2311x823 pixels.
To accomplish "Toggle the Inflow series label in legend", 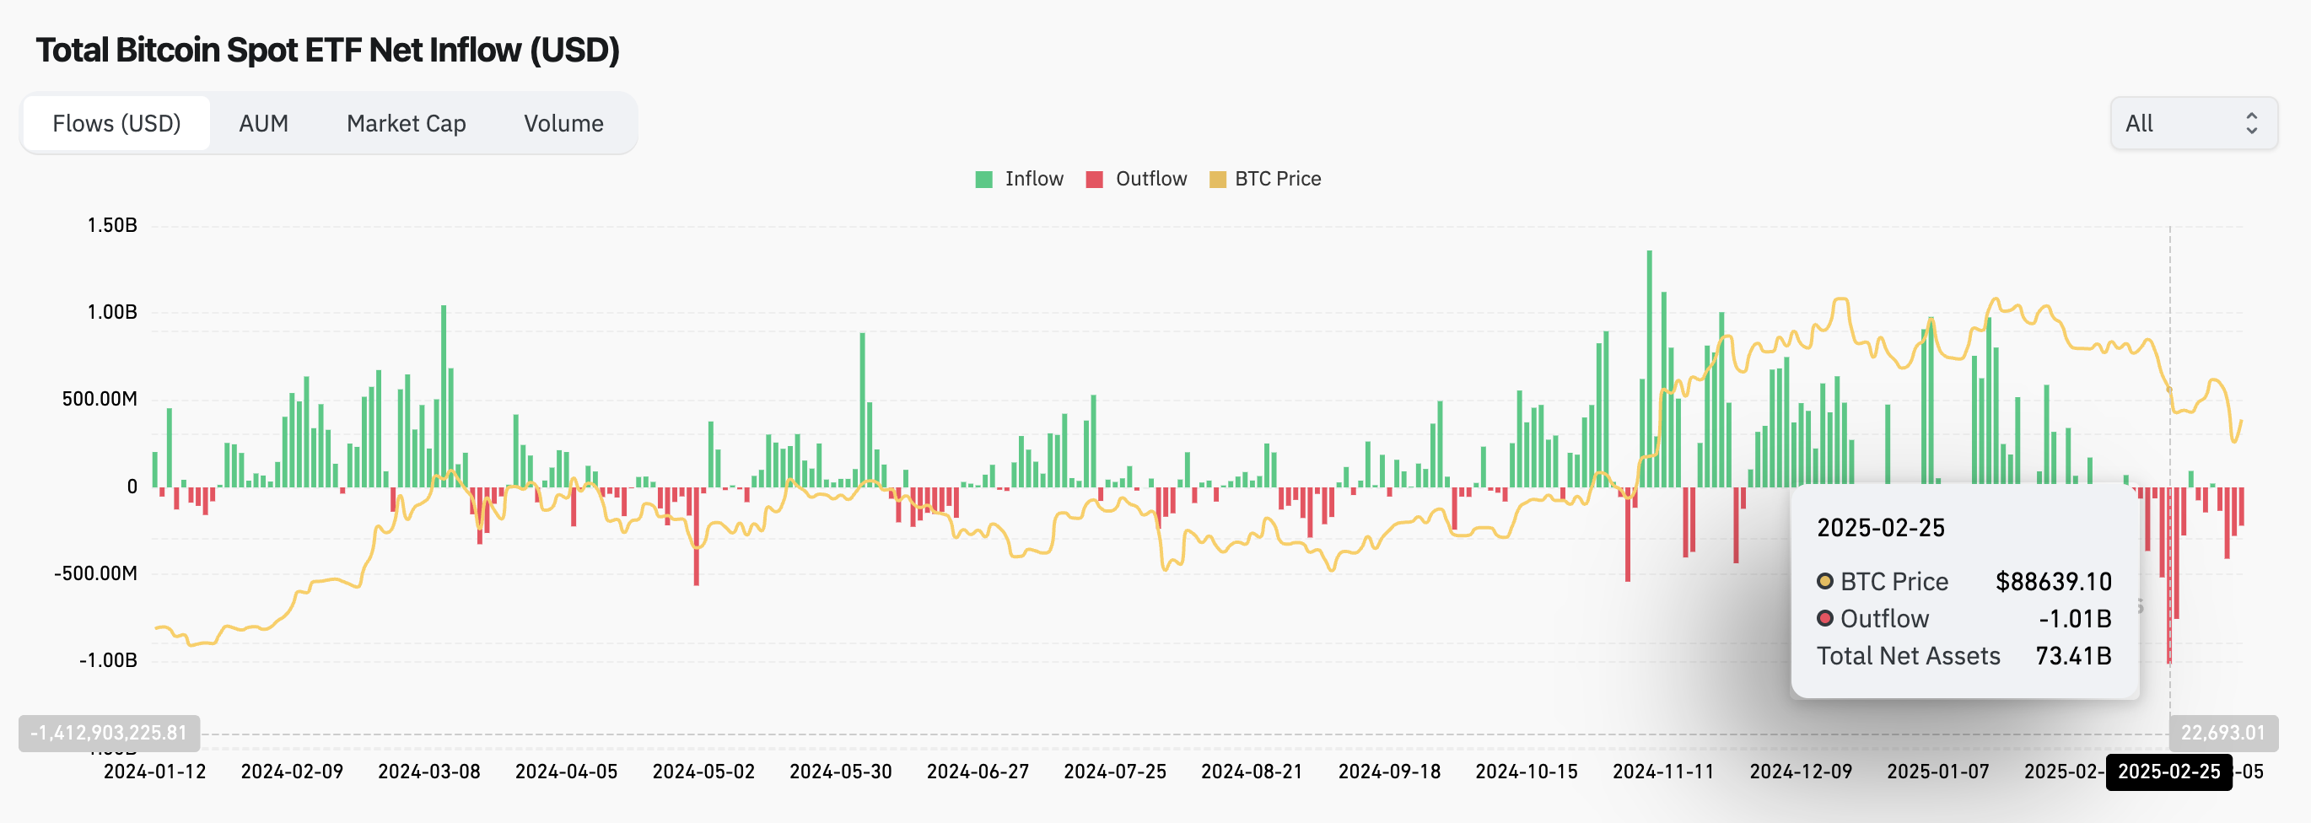I will (1033, 180).
